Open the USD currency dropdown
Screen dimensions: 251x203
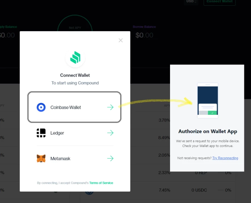point(191,2)
